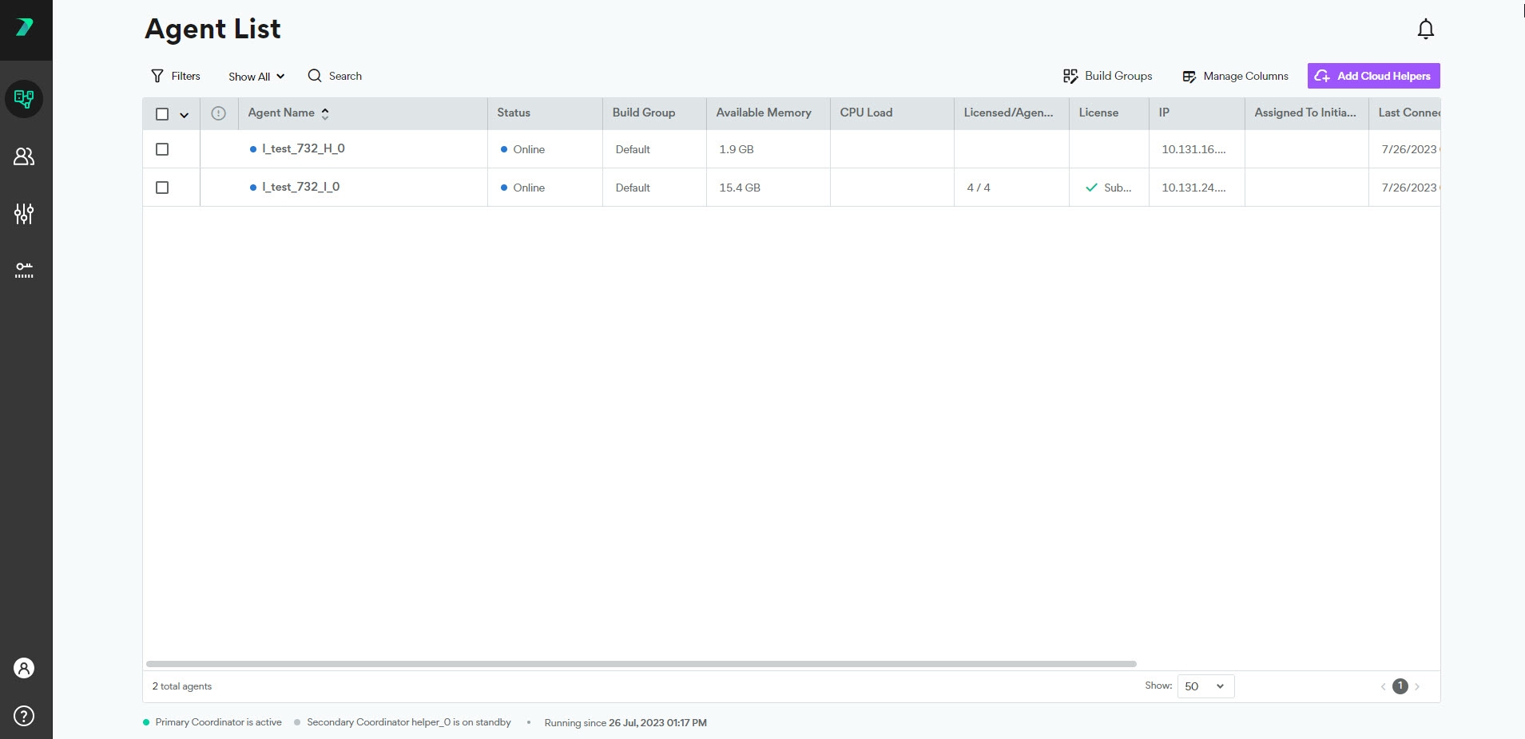Open the license key icon in sidebar

tap(24, 270)
